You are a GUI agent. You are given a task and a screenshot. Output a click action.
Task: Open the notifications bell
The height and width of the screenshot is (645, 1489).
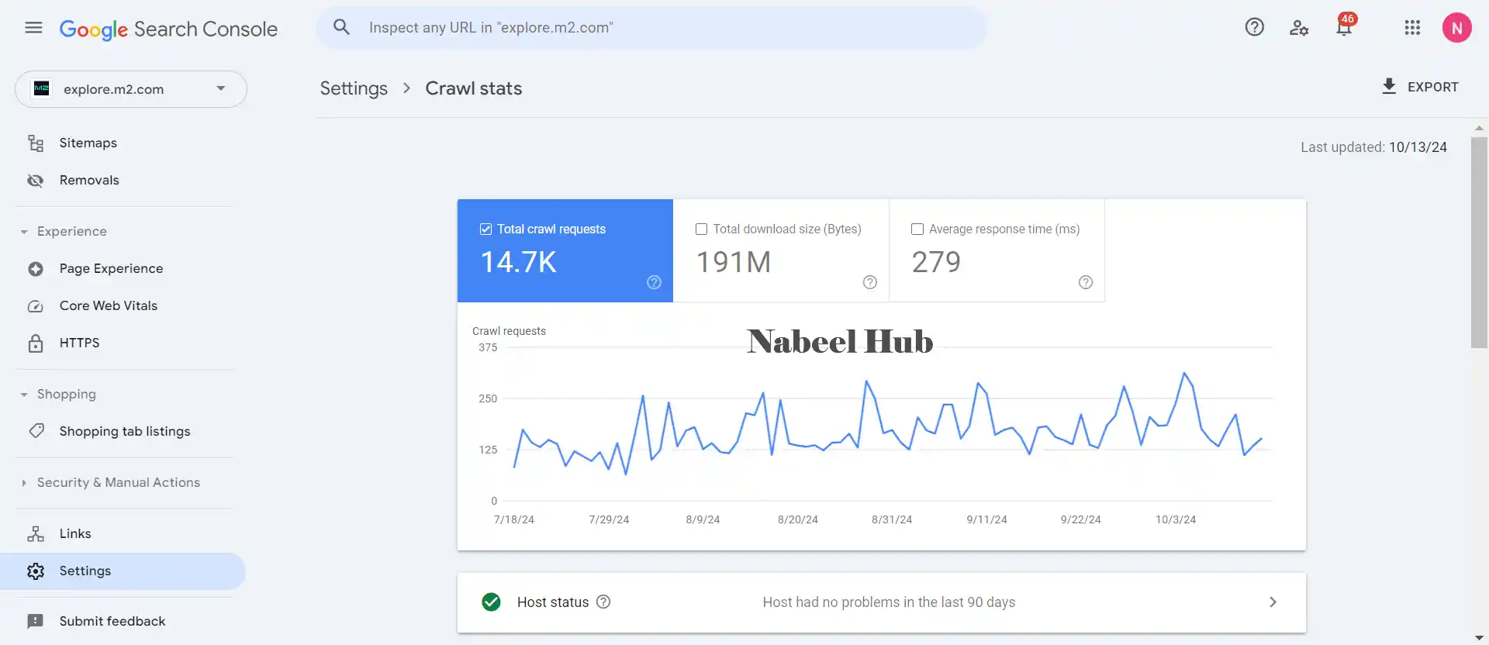point(1344,28)
